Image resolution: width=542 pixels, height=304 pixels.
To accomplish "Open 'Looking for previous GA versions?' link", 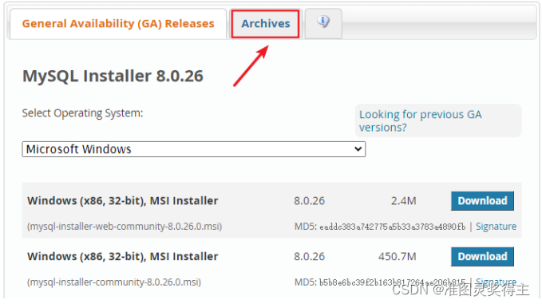I will tap(421, 121).
